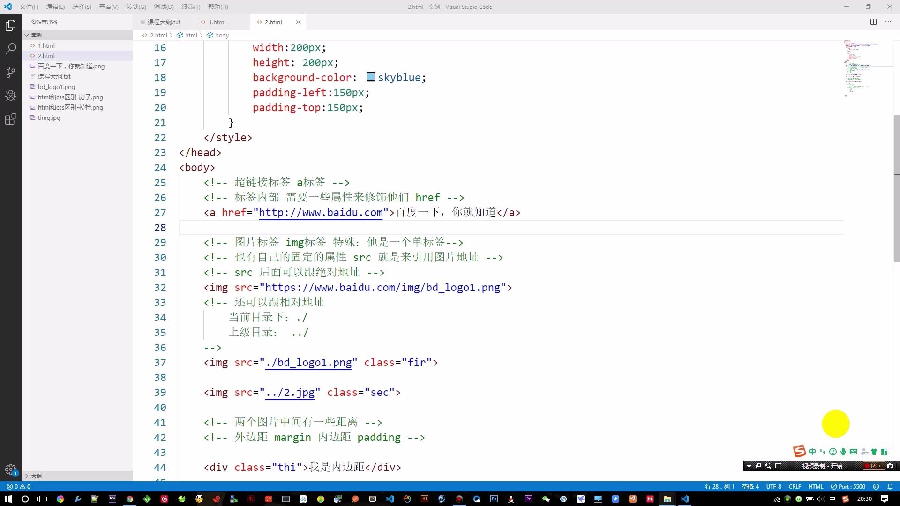Image resolution: width=900 pixels, height=506 pixels.
Task: Split the editor to the right
Action: [x=873, y=22]
